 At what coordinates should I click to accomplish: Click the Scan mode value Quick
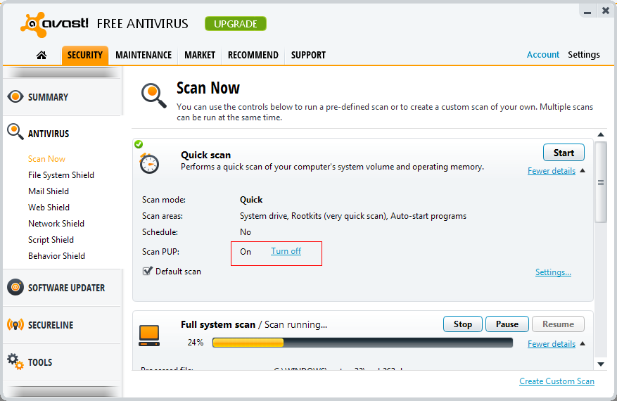[251, 200]
